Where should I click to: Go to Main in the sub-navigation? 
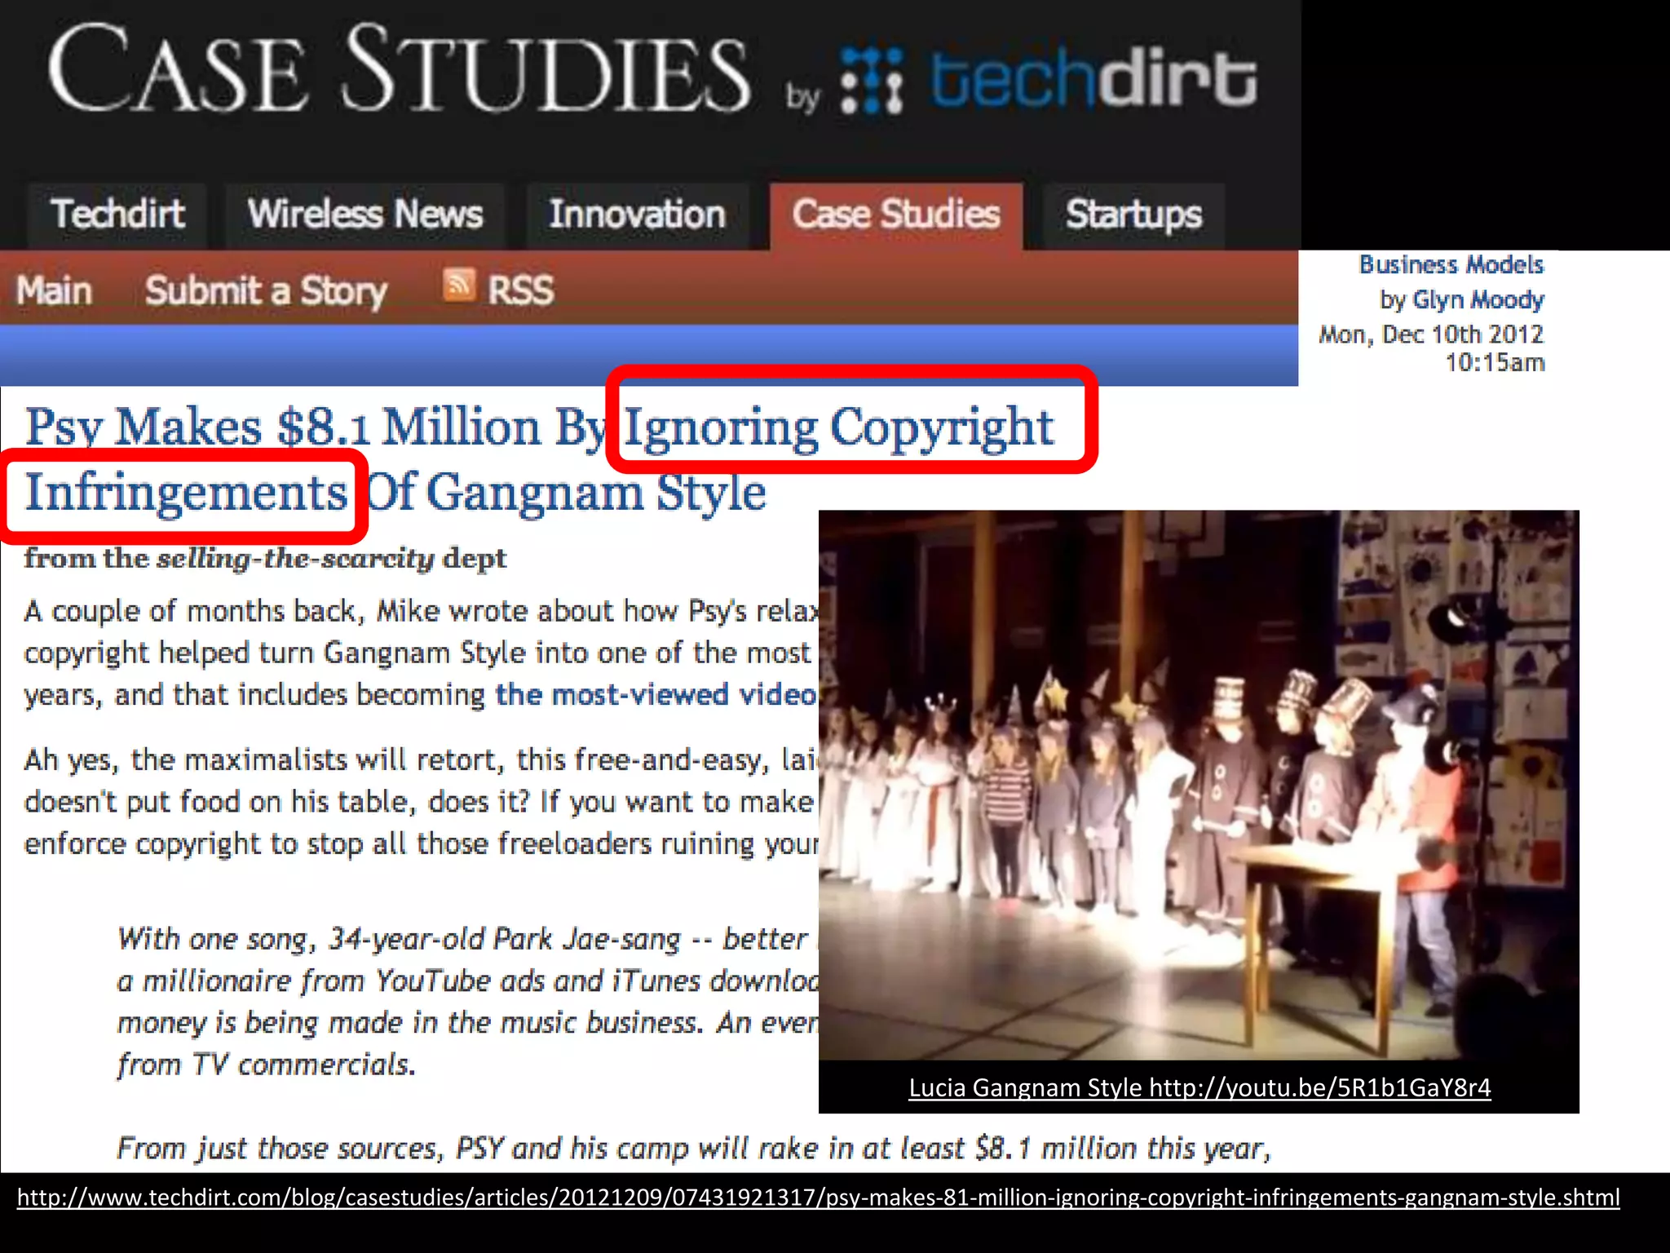(54, 290)
